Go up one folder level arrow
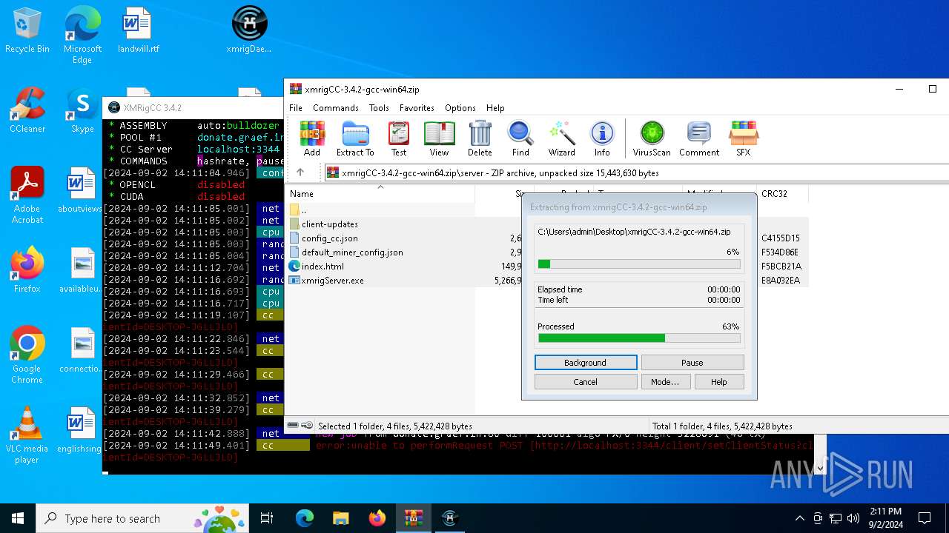Viewport: 949px width, 533px height. click(300, 172)
